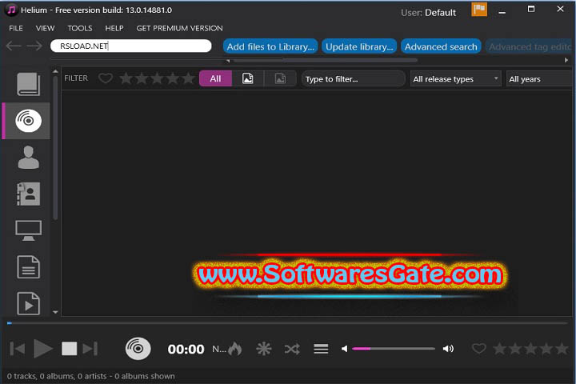Stop playback

(x=69, y=349)
